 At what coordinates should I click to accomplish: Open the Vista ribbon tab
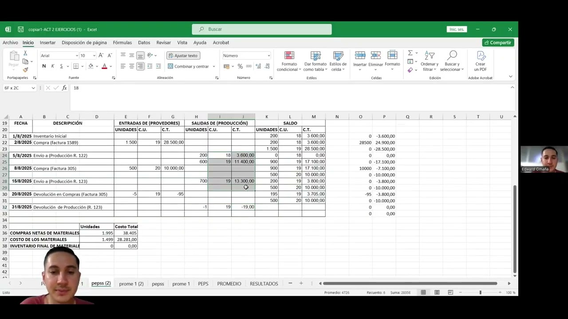pos(182,43)
